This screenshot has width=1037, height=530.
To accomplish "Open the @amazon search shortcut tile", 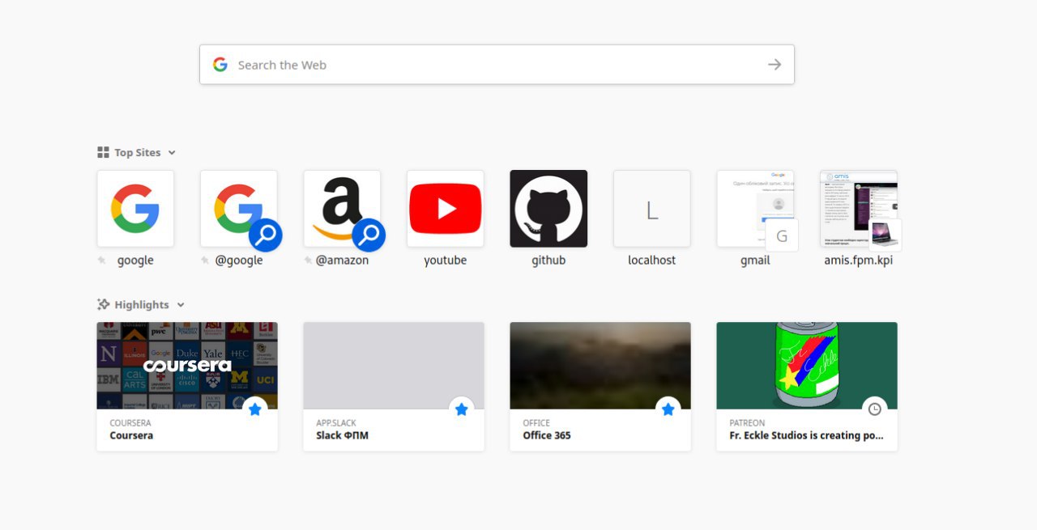I will (x=342, y=208).
